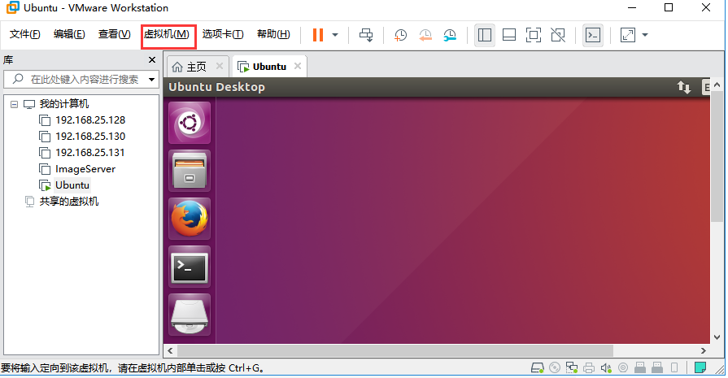Open the Terminal from the Ubuntu launcher
728x378 pixels.
point(190,267)
